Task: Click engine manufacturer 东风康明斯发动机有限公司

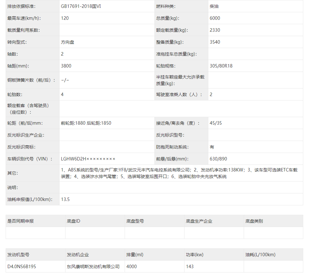Action: [x=93, y=267]
